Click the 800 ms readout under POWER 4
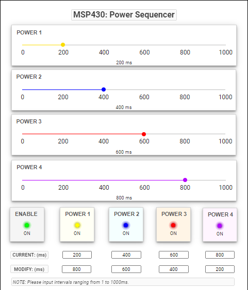The image size is (248, 290). click(124, 198)
